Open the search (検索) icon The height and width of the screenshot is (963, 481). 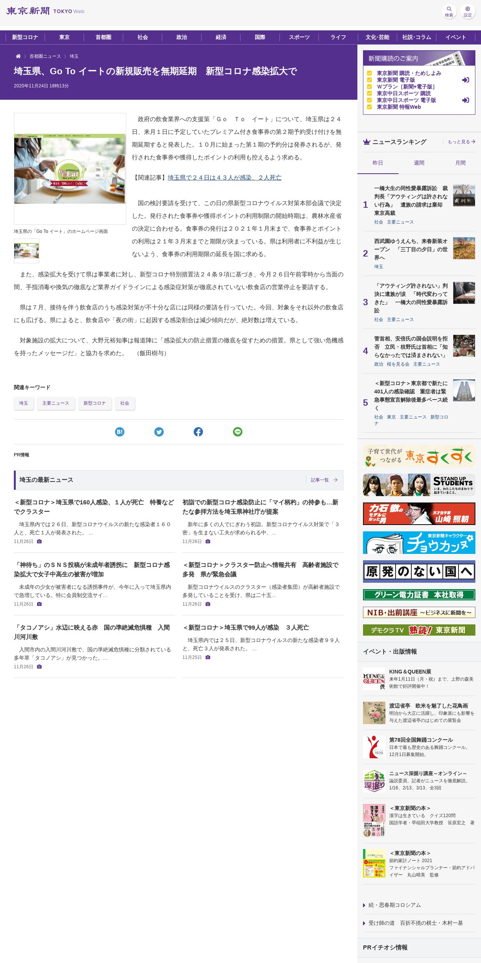coord(449,11)
